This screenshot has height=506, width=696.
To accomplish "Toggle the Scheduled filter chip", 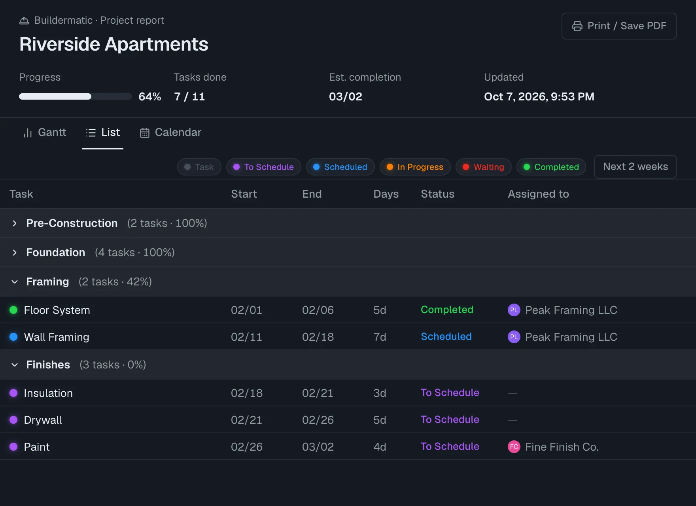I will click(340, 167).
